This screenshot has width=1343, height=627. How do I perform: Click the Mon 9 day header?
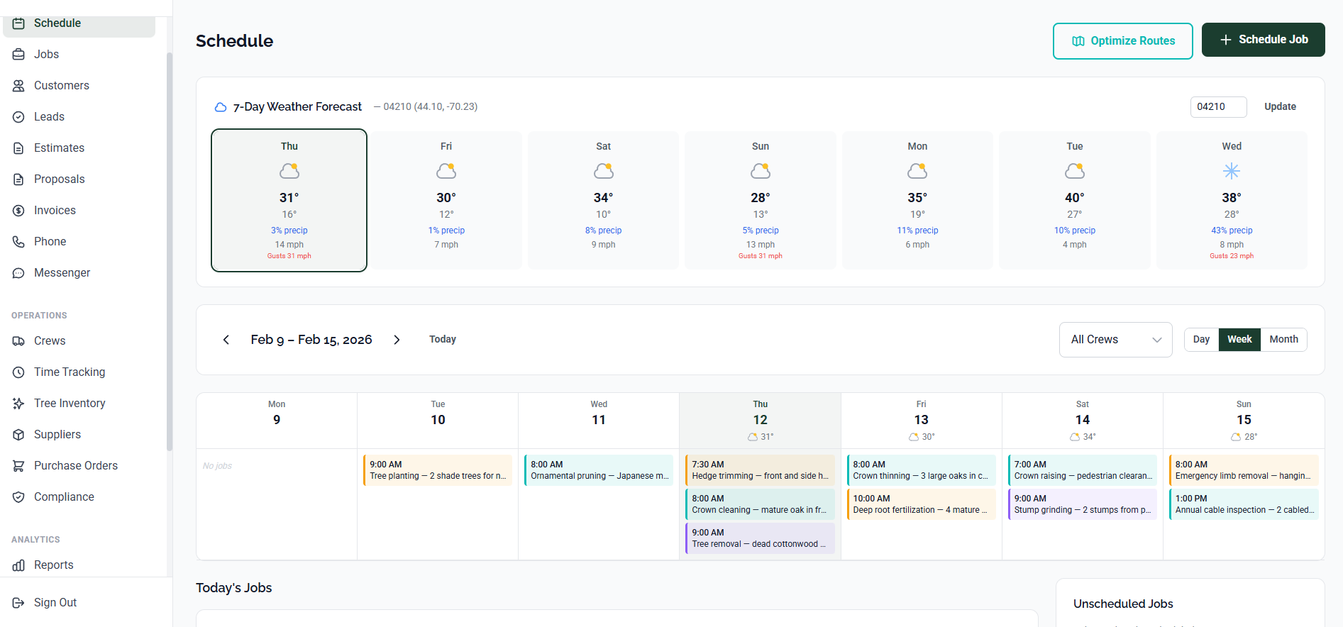[x=277, y=421]
